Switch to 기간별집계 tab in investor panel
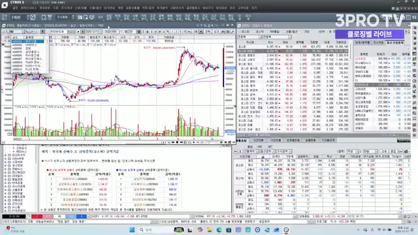This screenshot has height=235, width=418. [328, 140]
